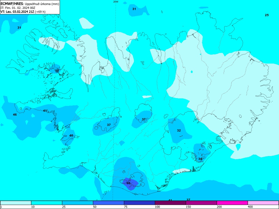279x209 pixels.
Task: Click the legend label 75
Action: pyautogui.click(x=126, y=207)
